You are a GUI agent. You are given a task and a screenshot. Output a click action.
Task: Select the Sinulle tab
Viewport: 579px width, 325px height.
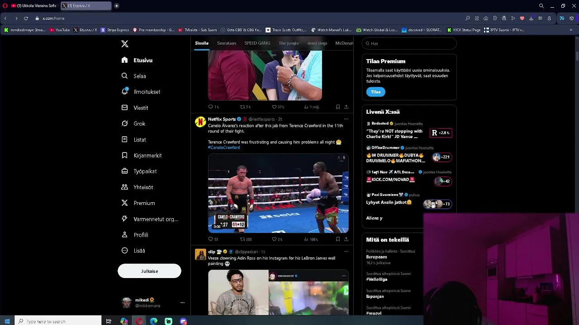pos(202,43)
